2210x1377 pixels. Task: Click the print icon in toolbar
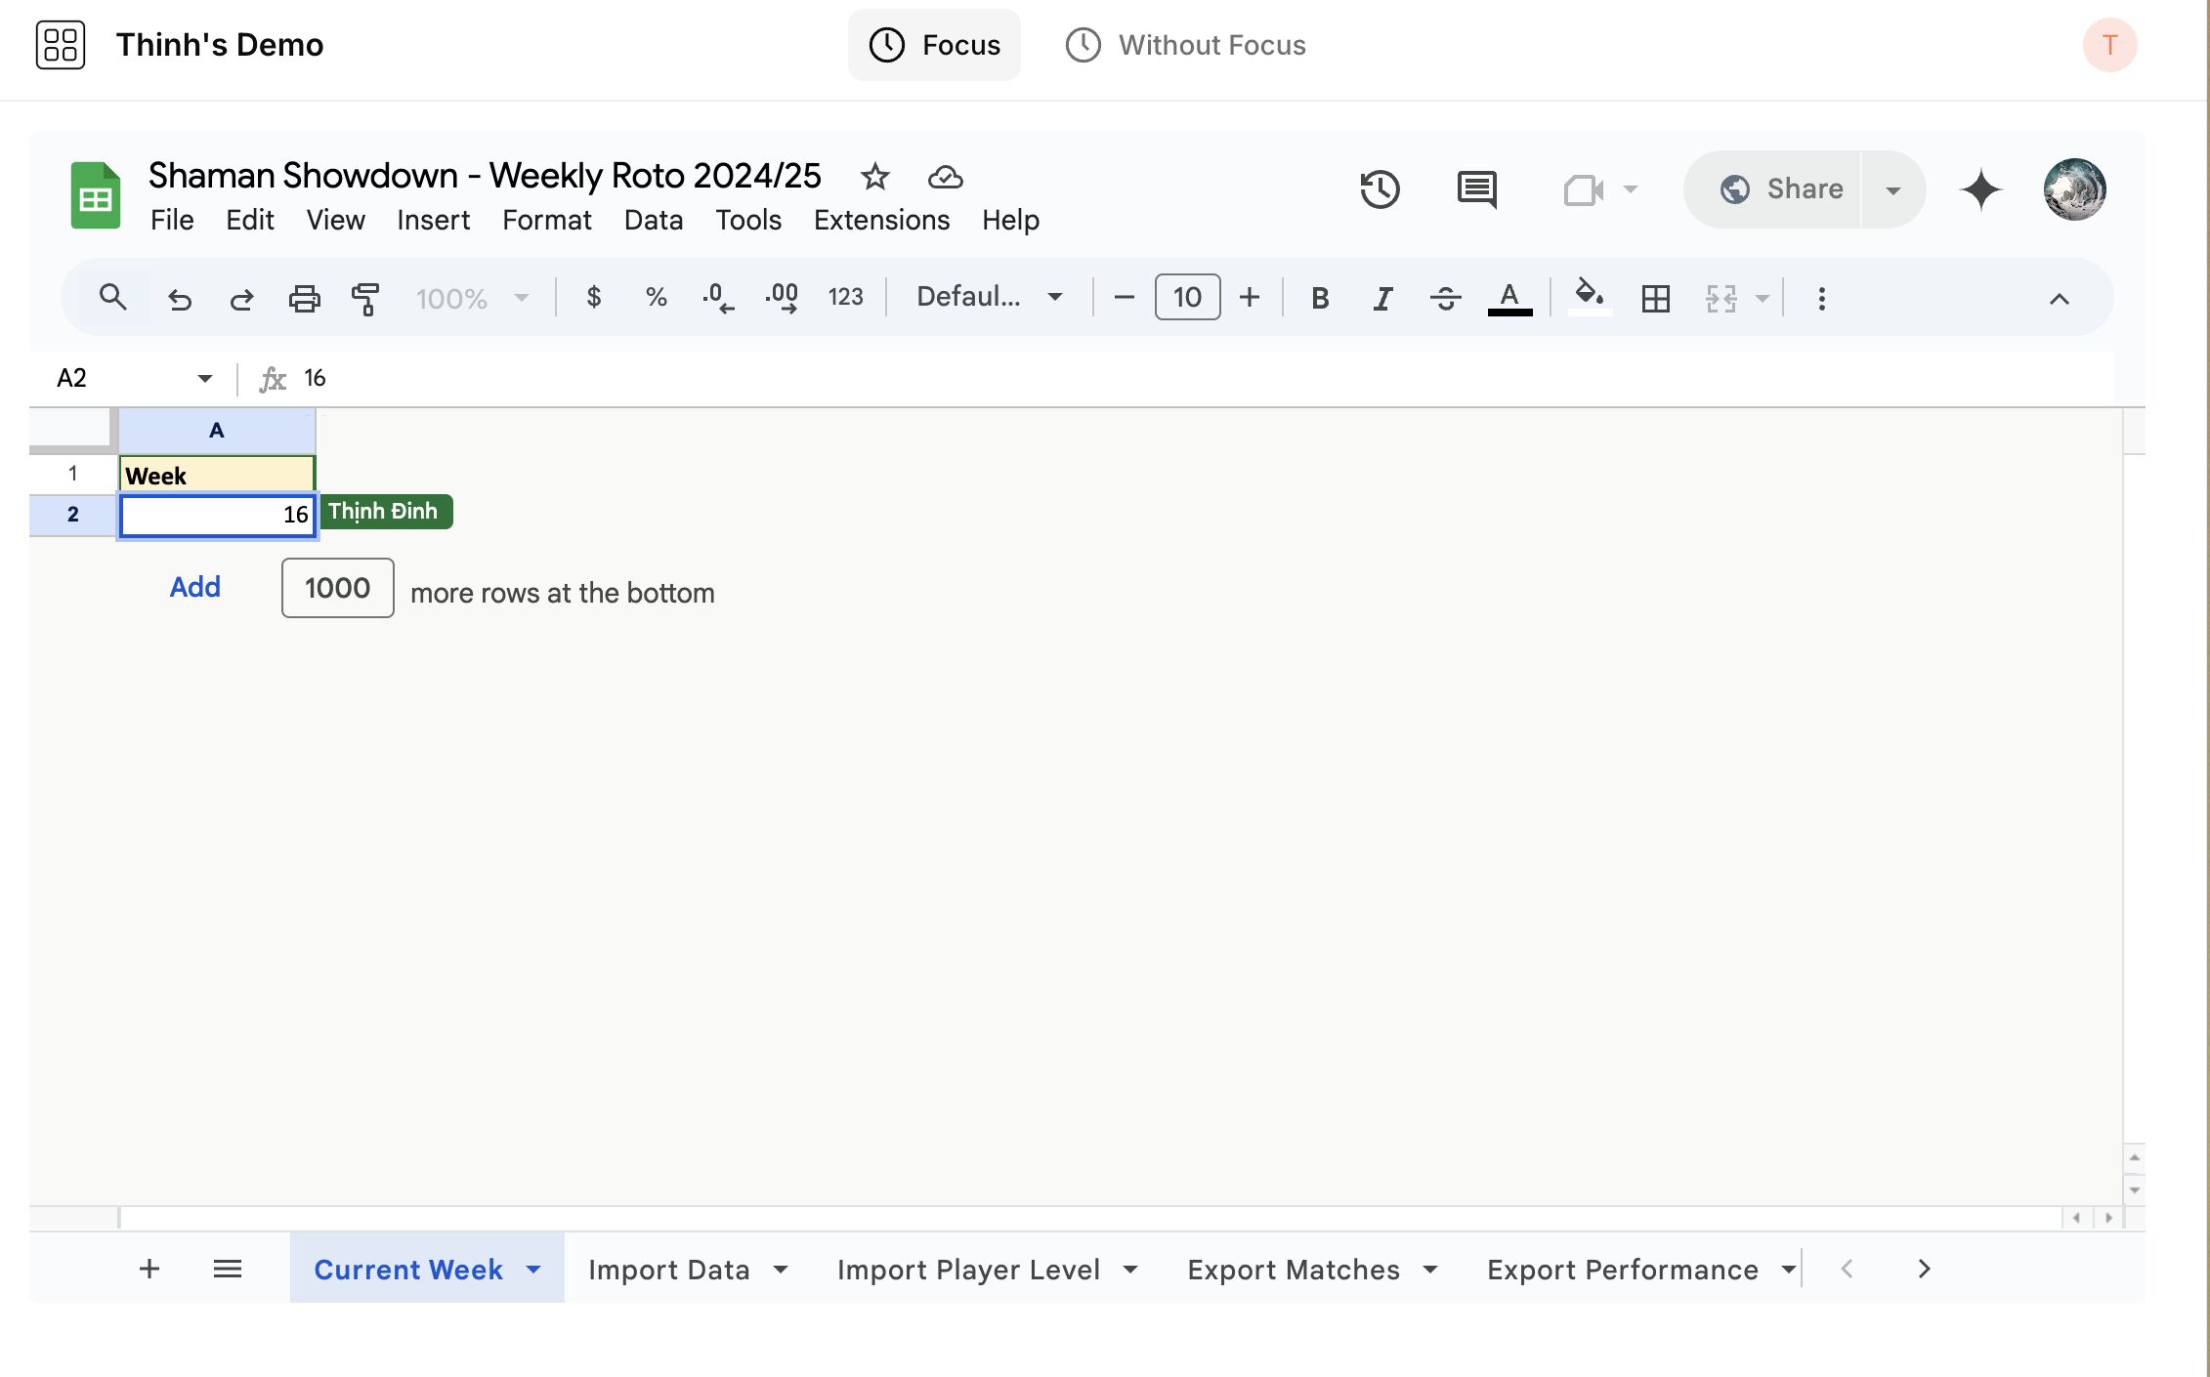(x=304, y=298)
